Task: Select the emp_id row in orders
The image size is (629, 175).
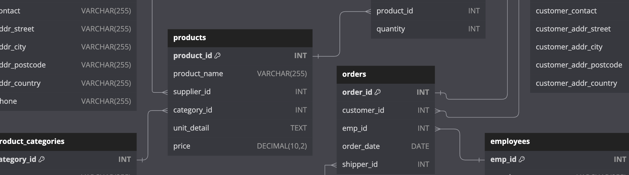Action: pyautogui.click(x=386, y=128)
